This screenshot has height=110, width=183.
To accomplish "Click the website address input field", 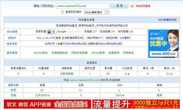I will (x=83, y=6).
